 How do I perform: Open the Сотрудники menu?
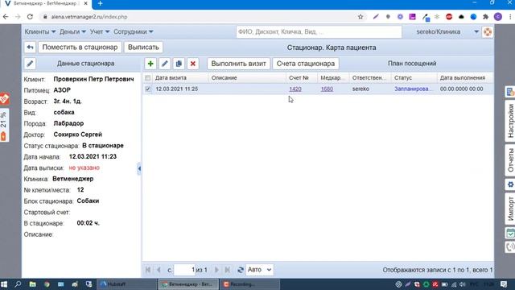pyautogui.click(x=134, y=32)
